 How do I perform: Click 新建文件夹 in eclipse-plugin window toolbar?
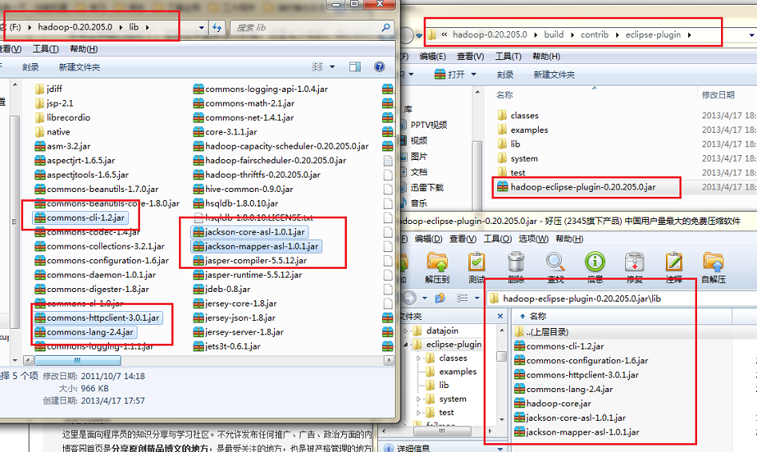[554, 75]
